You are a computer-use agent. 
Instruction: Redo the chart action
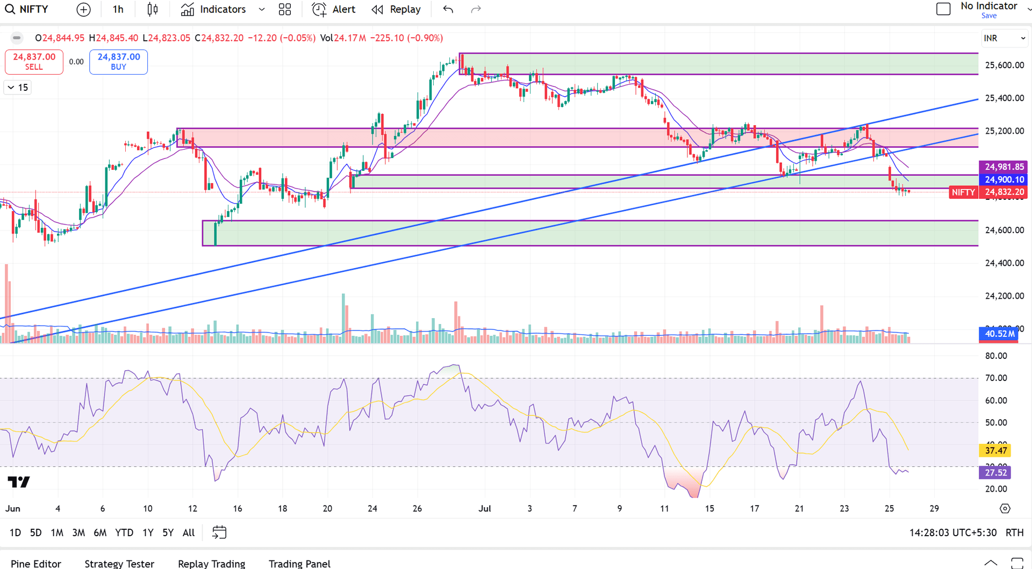pyautogui.click(x=476, y=9)
